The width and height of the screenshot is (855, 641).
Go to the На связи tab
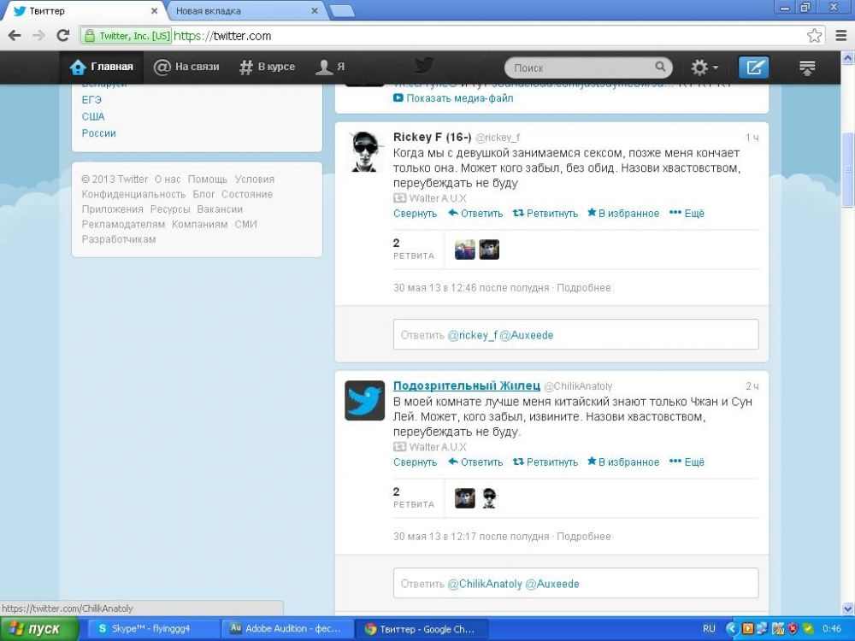pos(186,67)
